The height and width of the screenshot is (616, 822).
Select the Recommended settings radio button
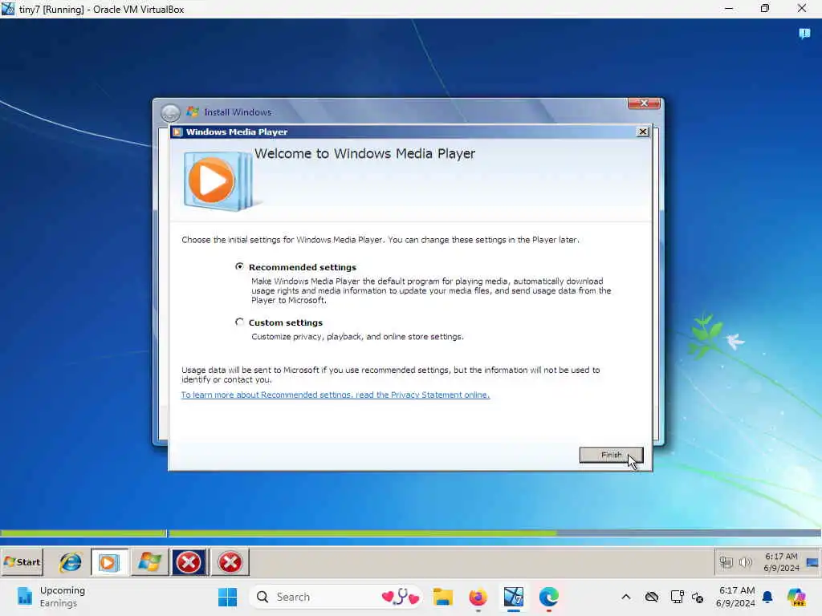tap(239, 266)
